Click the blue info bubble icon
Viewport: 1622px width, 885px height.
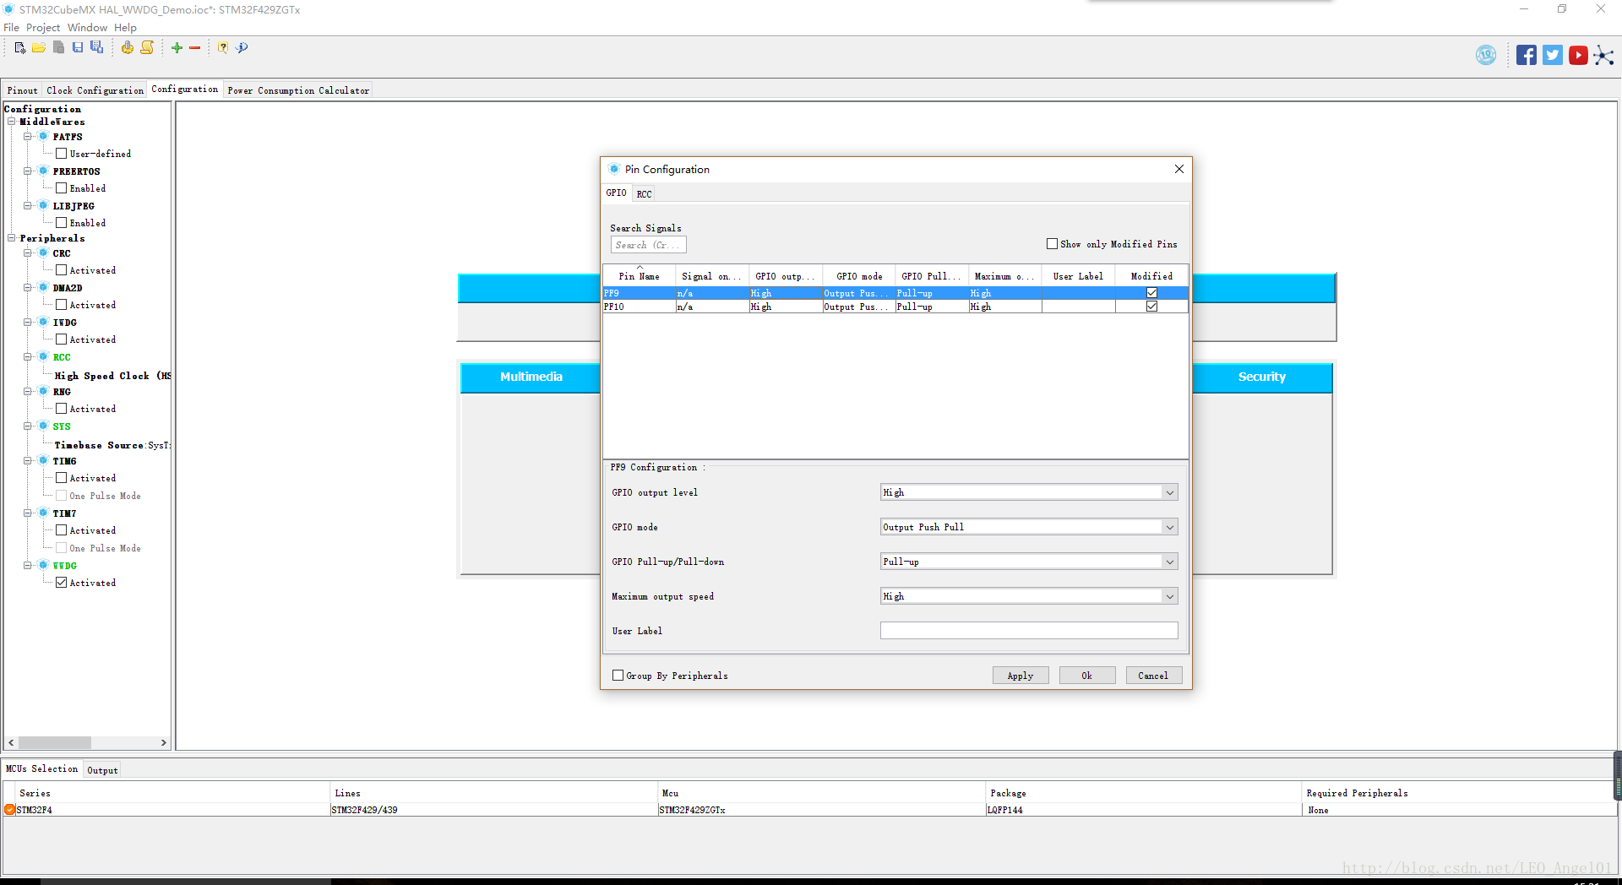242,48
